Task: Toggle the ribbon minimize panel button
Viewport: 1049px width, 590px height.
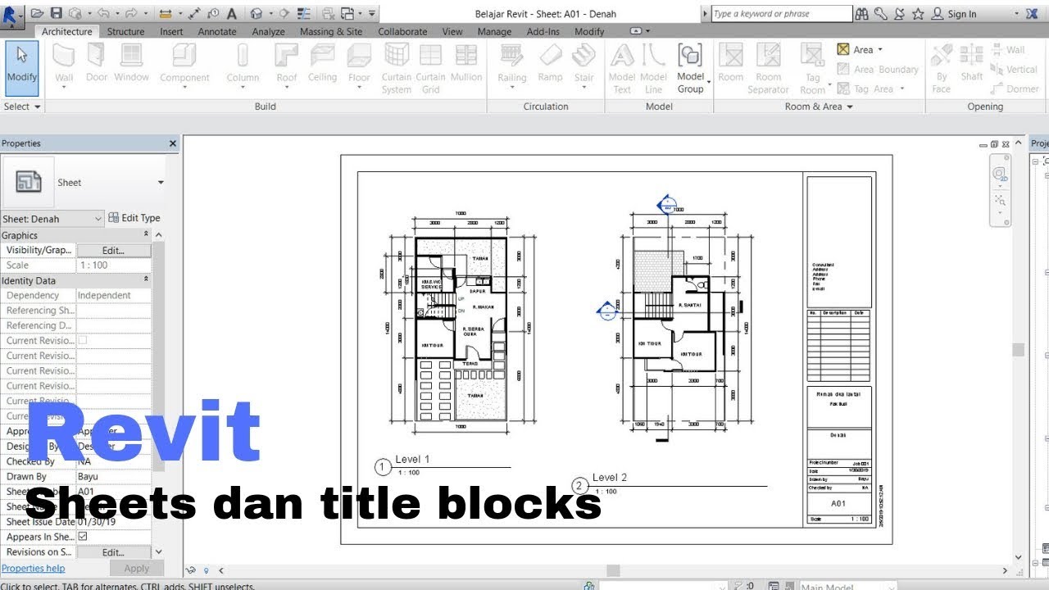Action: click(636, 31)
